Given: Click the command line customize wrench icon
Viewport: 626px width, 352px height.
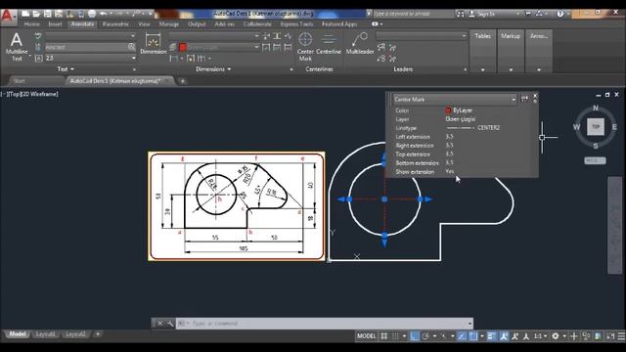Looking at the screenshot, I should pyautogui.click(x=169, y=324).
